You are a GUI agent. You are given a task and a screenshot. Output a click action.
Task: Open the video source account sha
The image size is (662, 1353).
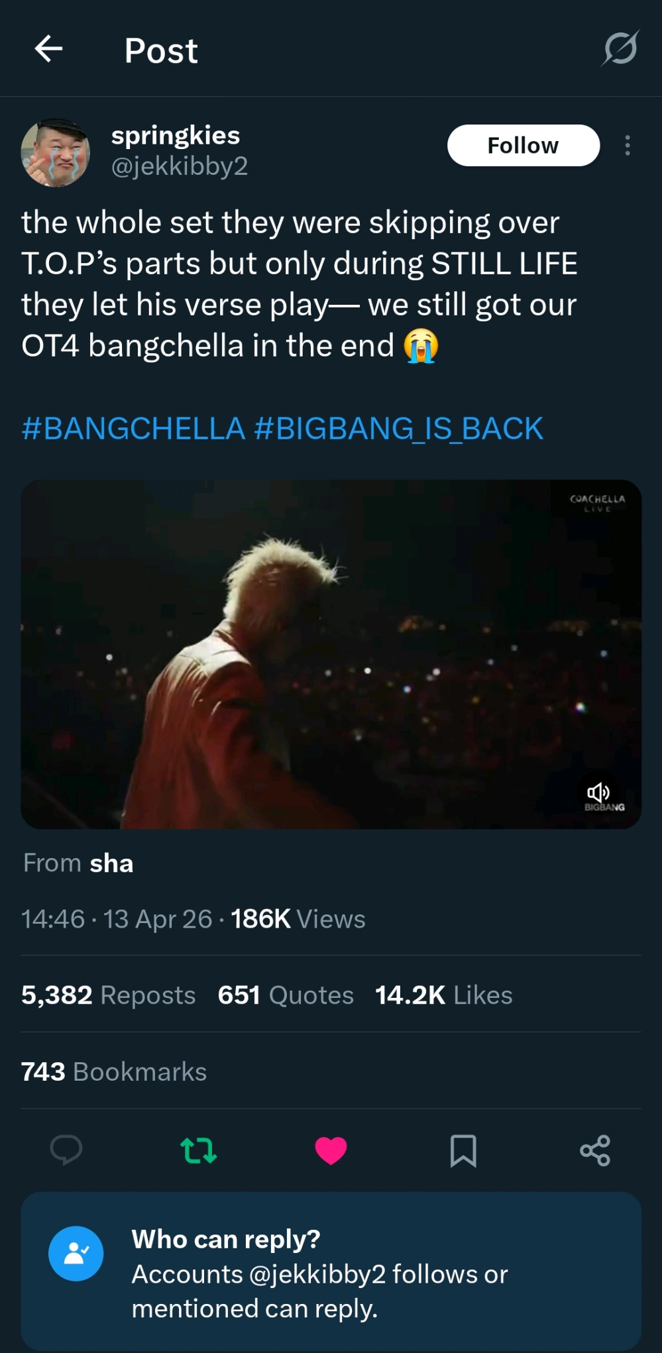[x=111, y=864]
